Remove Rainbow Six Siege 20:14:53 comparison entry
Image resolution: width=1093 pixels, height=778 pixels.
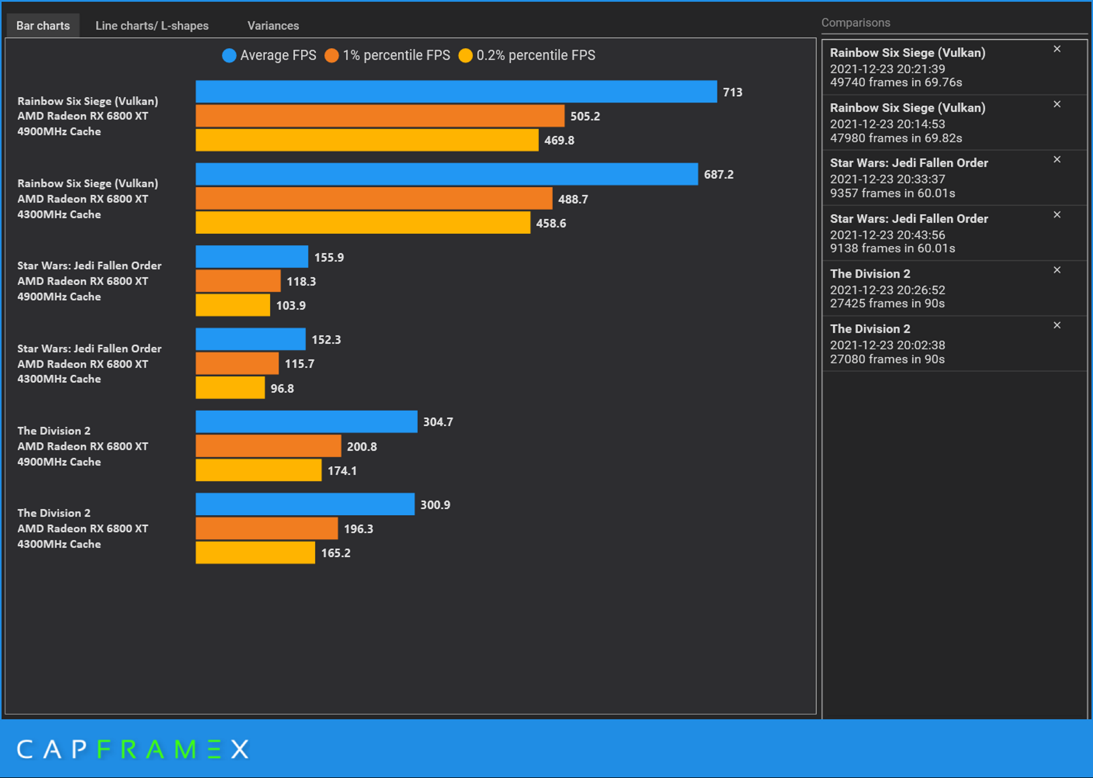pyautogui.click(x=1057, y=104)
